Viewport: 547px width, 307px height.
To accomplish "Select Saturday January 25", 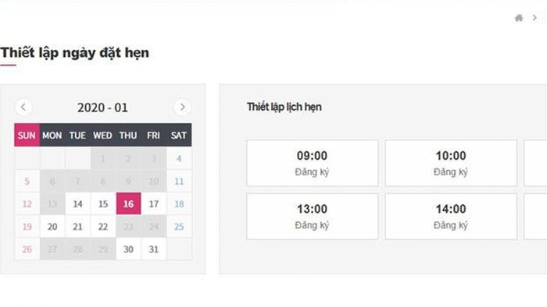I will coord(179,227).
